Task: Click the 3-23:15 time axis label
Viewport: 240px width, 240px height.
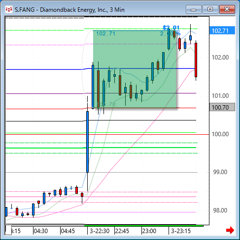Action: click(x=181, y=231)
